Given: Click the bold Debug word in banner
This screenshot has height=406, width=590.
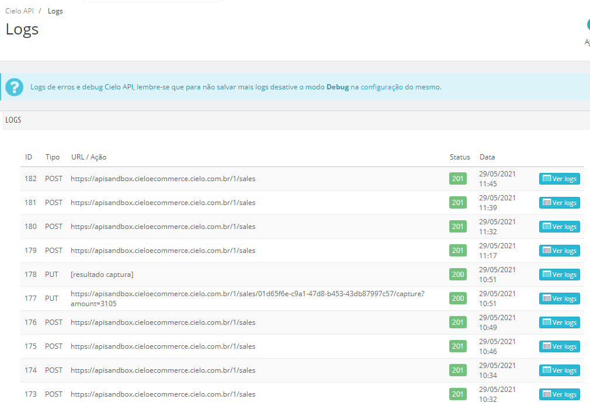Looking at the screenshot, I should (x=338, y=87).
